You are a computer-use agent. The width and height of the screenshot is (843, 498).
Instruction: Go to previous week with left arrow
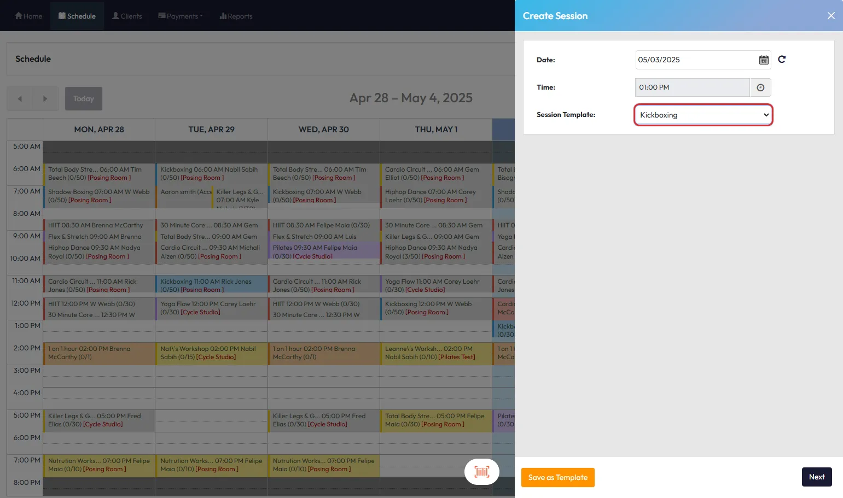(20, 99)
